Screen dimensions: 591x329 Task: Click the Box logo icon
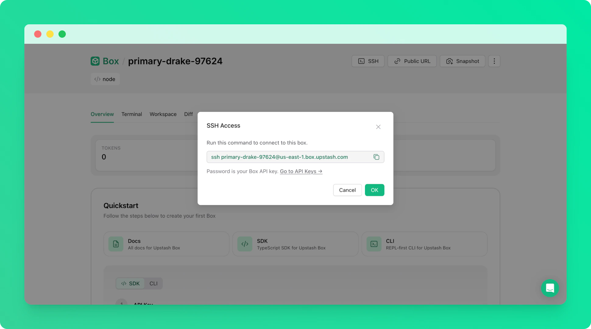95,61
